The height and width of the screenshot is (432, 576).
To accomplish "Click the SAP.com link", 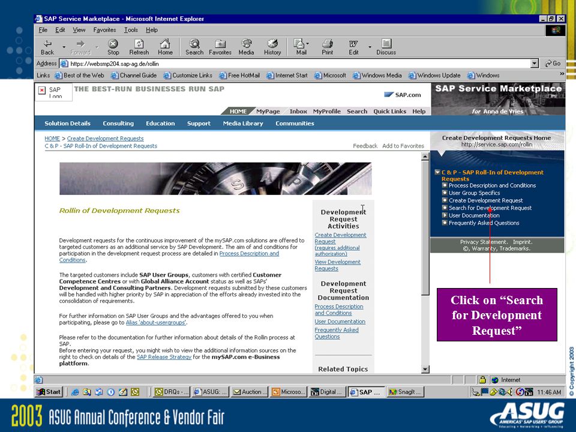I will (x=403, y=95).
